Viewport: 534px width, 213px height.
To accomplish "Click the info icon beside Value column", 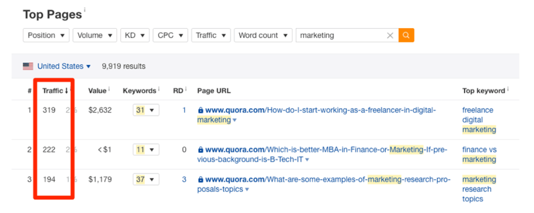I will coord(109,89).
